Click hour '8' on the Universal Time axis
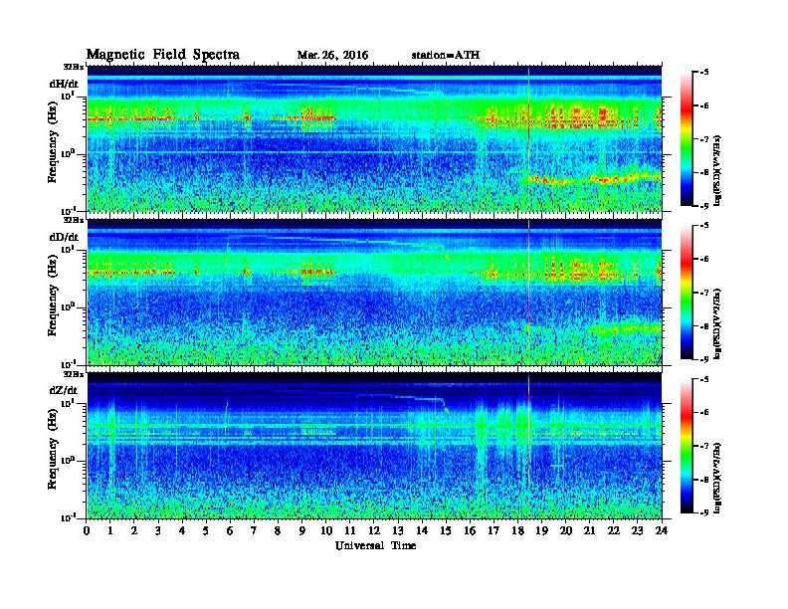 pyautogui.click(x=278, y=531)
